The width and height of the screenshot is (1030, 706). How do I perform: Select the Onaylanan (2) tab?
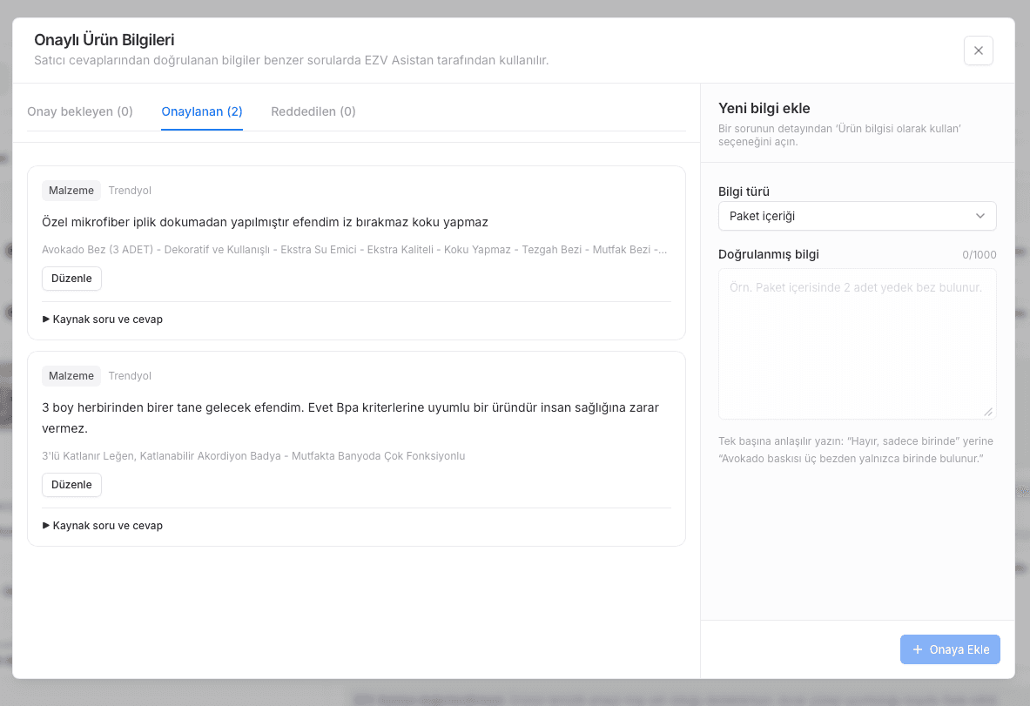click(202, 111)
